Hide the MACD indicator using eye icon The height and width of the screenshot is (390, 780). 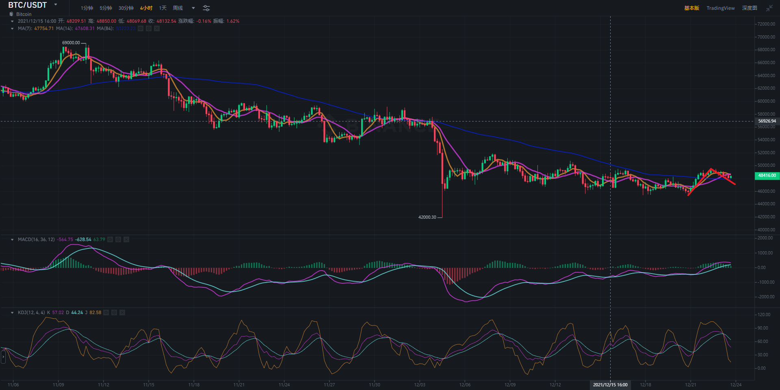pyautogui.click(x=110, y=239)
